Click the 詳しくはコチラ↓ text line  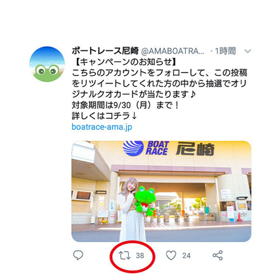pyautogui.click(x=104, y=116)
